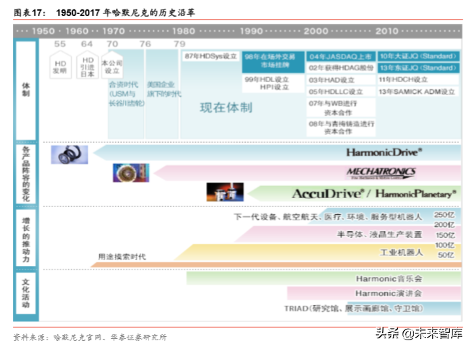Screen dimensions: 472x349
Task: Click the HarmonicDrive product photo thumbnail
Action: [70, 155]
